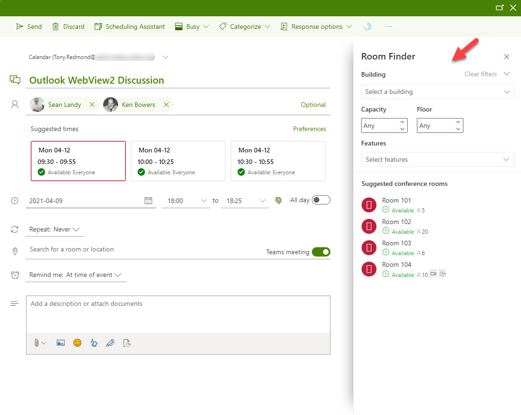Click Optional to add optional attendees
The height and width of the screenshot is (415, 521).
(x=313, y=105)
